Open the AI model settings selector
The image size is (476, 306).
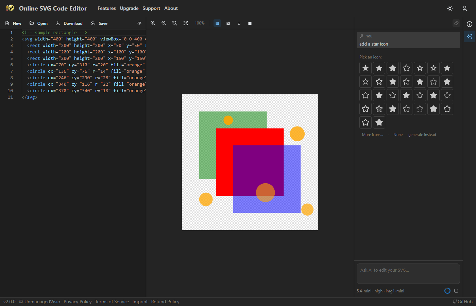[x=380, y=291]
